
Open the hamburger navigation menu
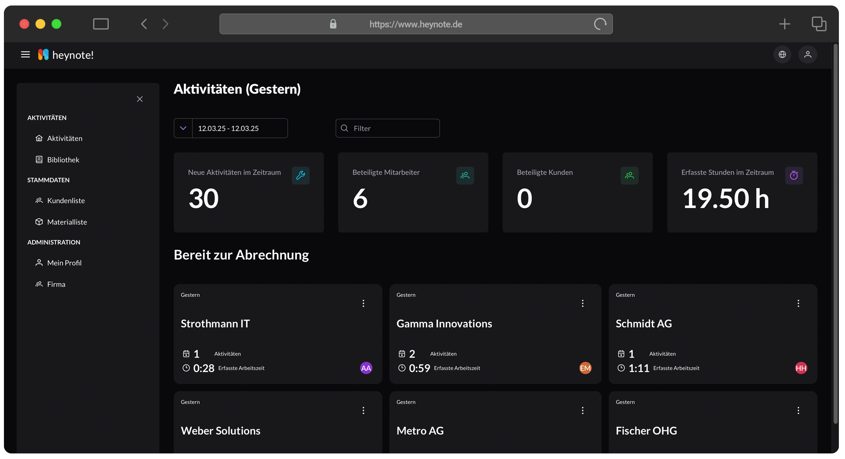25,55
